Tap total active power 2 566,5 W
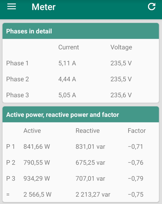This screenshot has height=204, width=162. pos(38,194)
